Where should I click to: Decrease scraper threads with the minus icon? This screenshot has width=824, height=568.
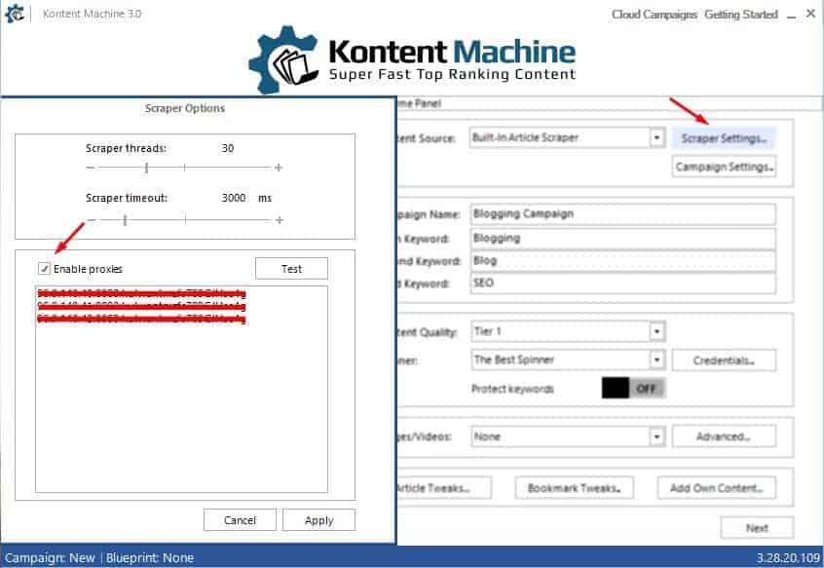point(91,168)
